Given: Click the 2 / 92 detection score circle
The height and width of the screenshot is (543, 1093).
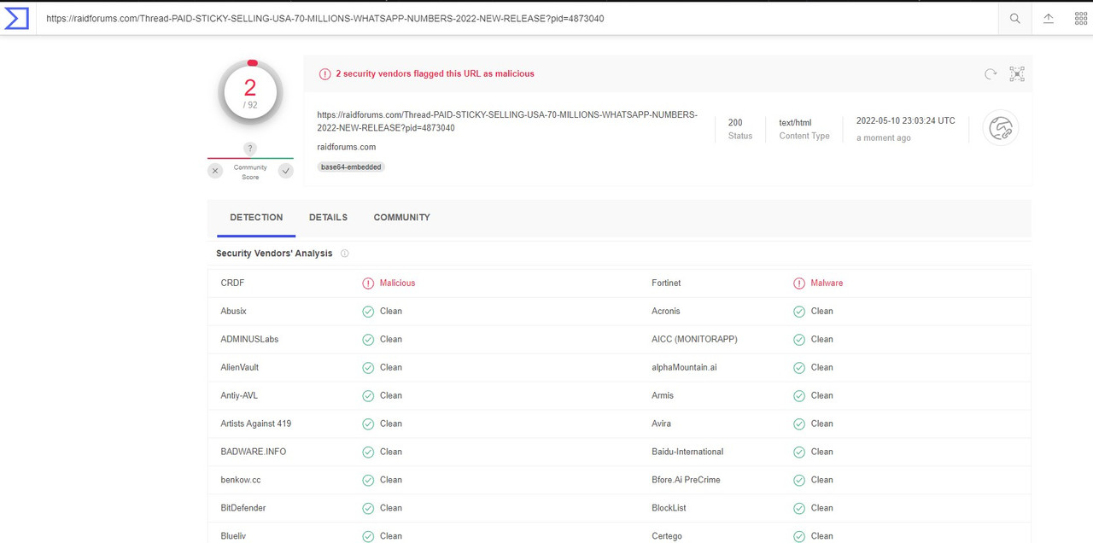Looking at the screenshot, I should click(x=250, y=92).
